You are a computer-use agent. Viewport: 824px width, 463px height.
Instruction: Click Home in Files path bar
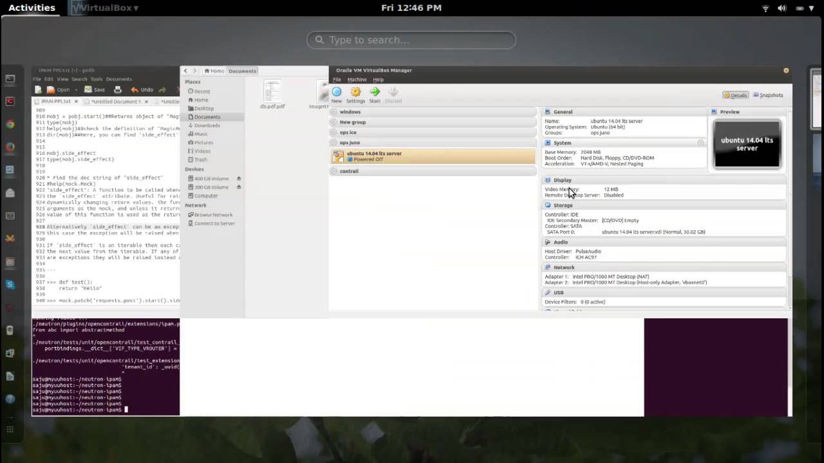[x=214, y=71]
